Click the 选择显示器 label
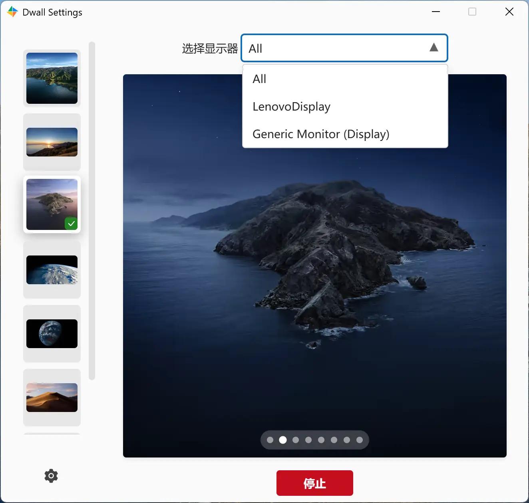The image size is (529, 503). [x=209, y=48]
